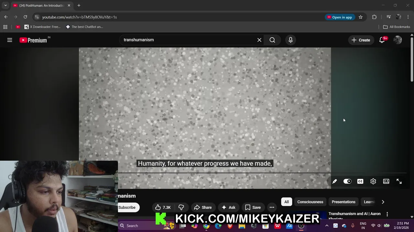Screen dimensions: 414x232
Task: Open Chrome extensions puzzle icon
Action: pos(374,17)
